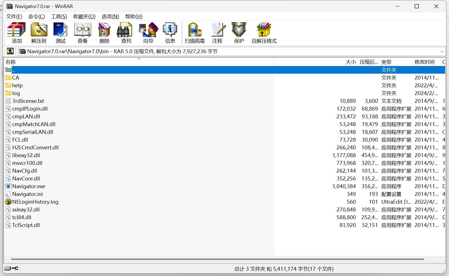The height and width of the screenshot is (276, 449).
Task: Click the Navigator.exe application icon
Action: click(8, 186)
